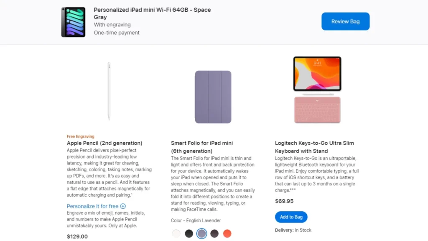Select the charcoal gray Smart Folio swatch
The width and height of the screenshot is (428, 241).
(x=214, y=233)
